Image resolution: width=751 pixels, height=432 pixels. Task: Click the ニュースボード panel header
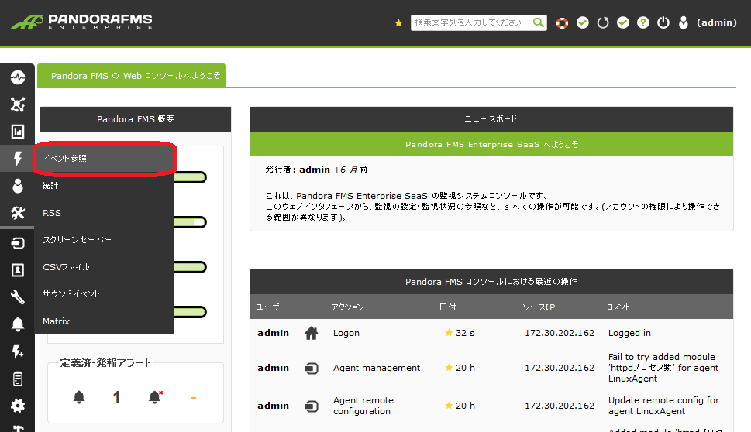(x=491, y=119)
